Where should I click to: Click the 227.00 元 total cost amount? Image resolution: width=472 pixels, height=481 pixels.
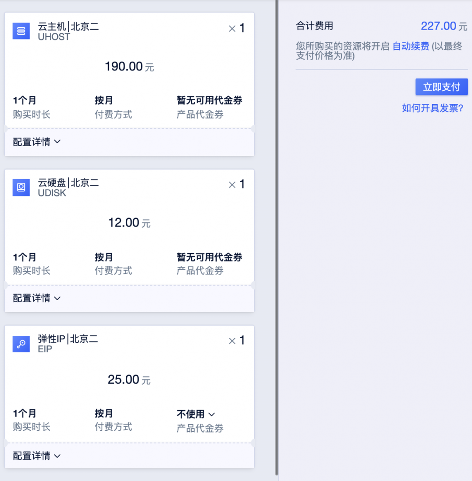[443, 26]
